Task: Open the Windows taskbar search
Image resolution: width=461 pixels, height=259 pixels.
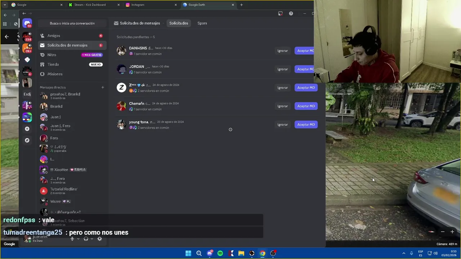Action: [199, 253]
